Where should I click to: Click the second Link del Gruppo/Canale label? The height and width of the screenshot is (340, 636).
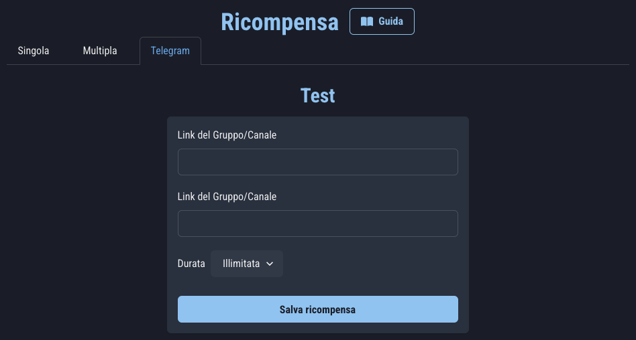(x=227, y=197)
